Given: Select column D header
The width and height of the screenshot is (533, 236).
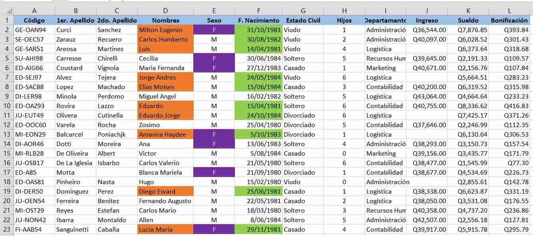Looking at the screenshot, I should (165, 11).
